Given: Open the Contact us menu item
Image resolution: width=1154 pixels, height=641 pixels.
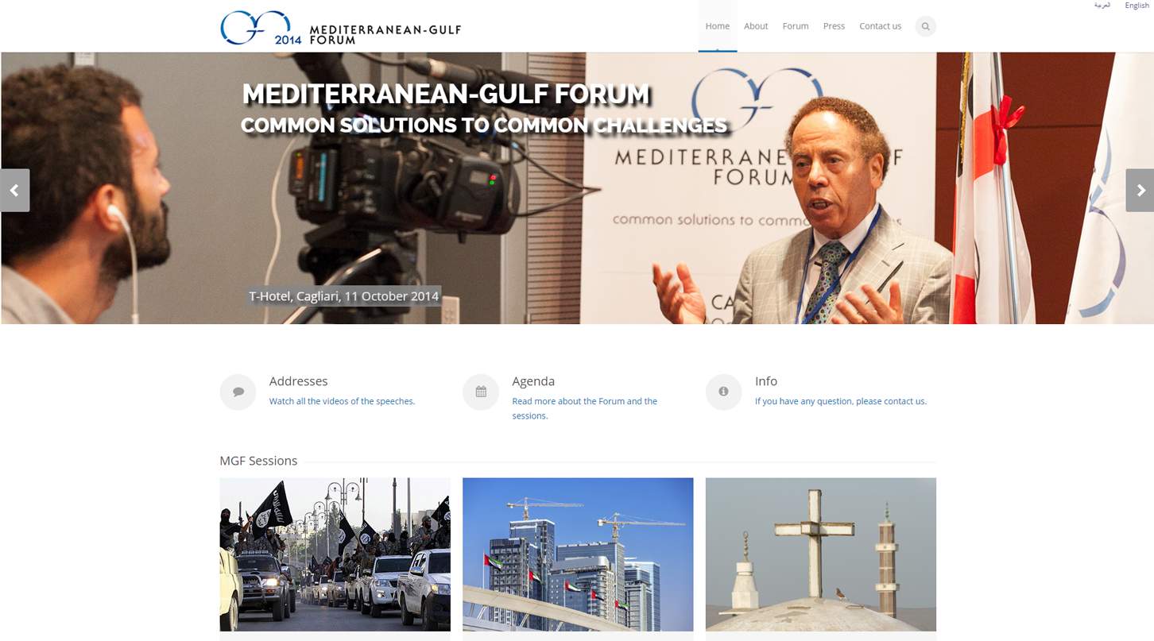Looking at the screenshot, I should point(880,26).
